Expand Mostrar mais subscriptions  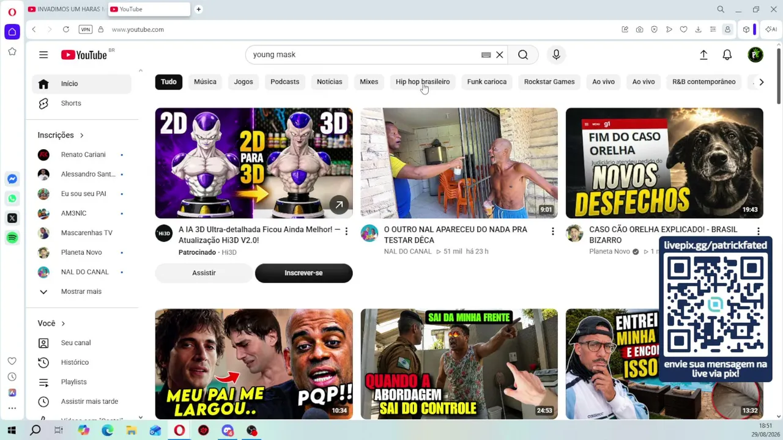click(81, 291)
